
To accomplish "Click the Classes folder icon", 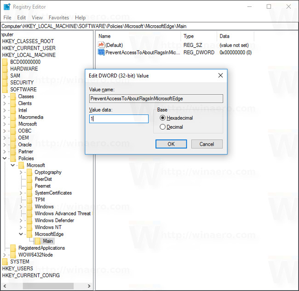I will point(13,97).
